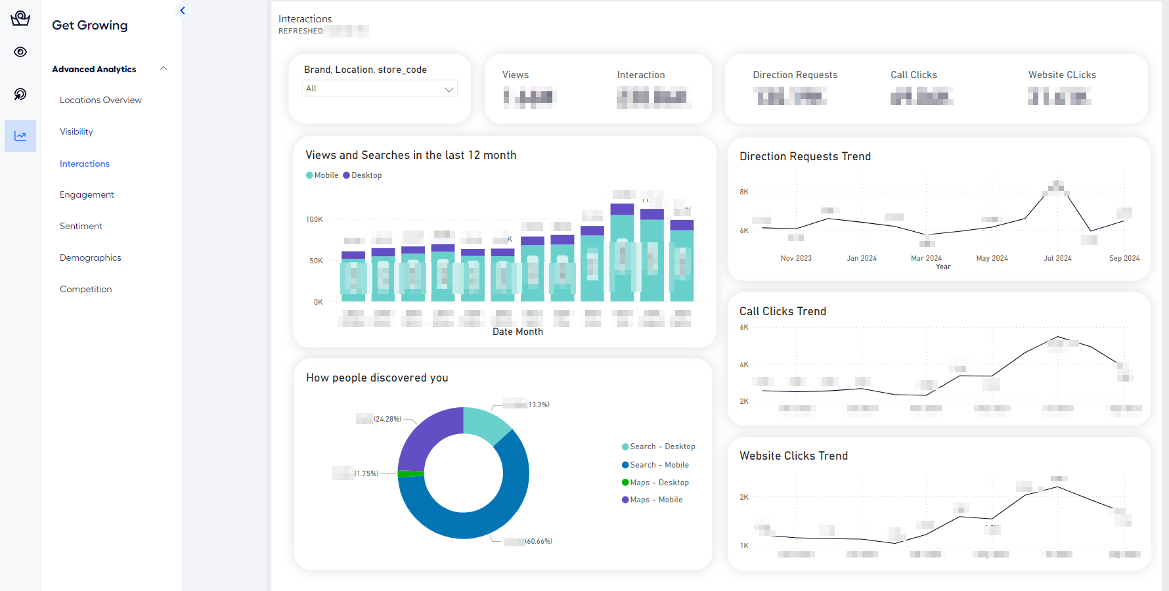Toggle the Desktop legend in views chart
Viewport: 1169px width, 591px height.
tap(363, 175)
